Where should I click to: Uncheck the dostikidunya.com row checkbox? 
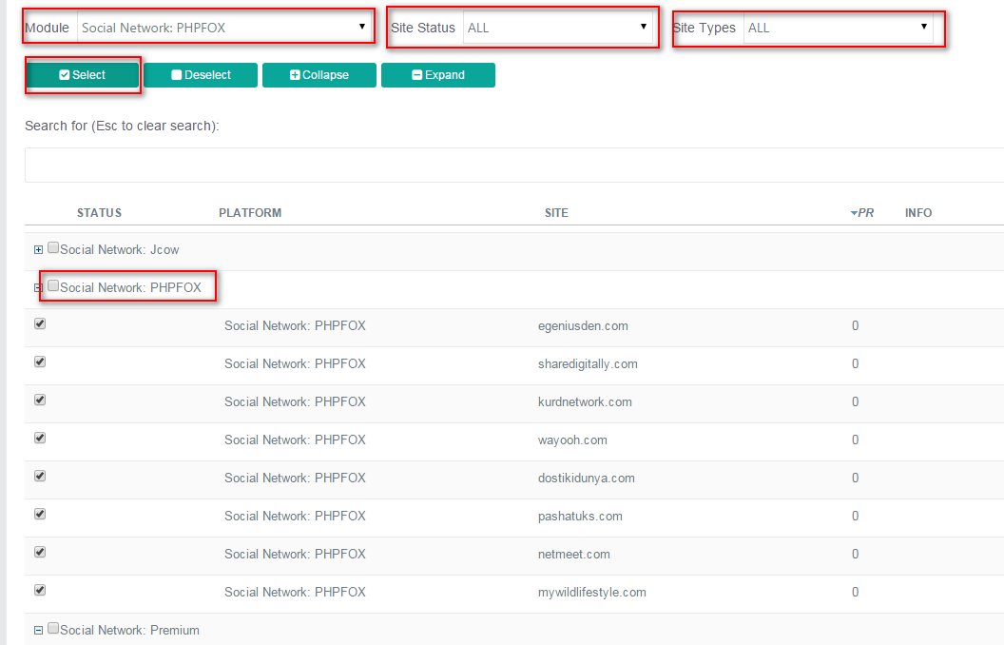[40, 476]
